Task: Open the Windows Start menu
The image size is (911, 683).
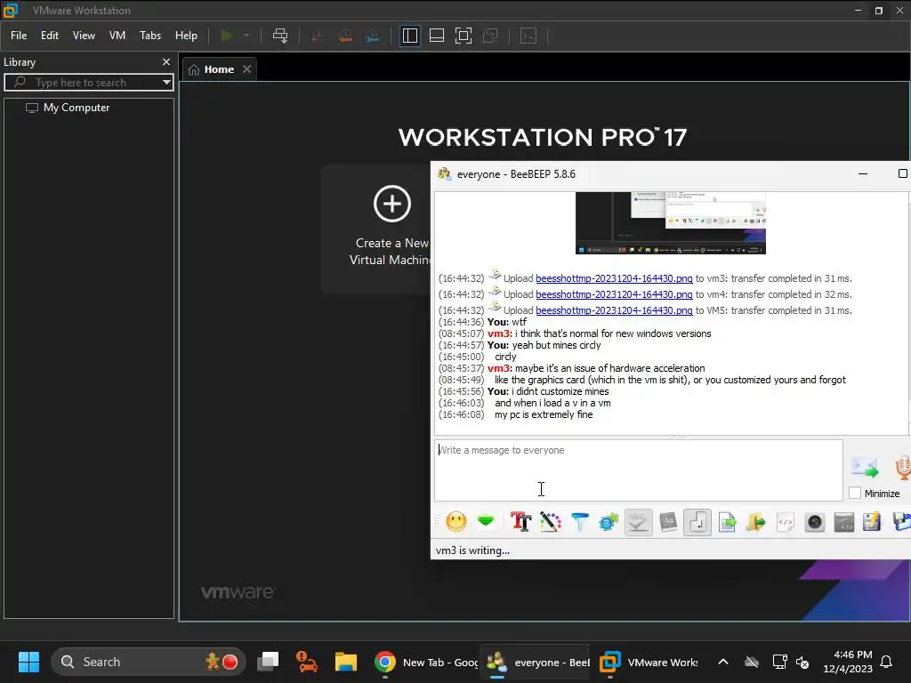Action: (28, 662)
